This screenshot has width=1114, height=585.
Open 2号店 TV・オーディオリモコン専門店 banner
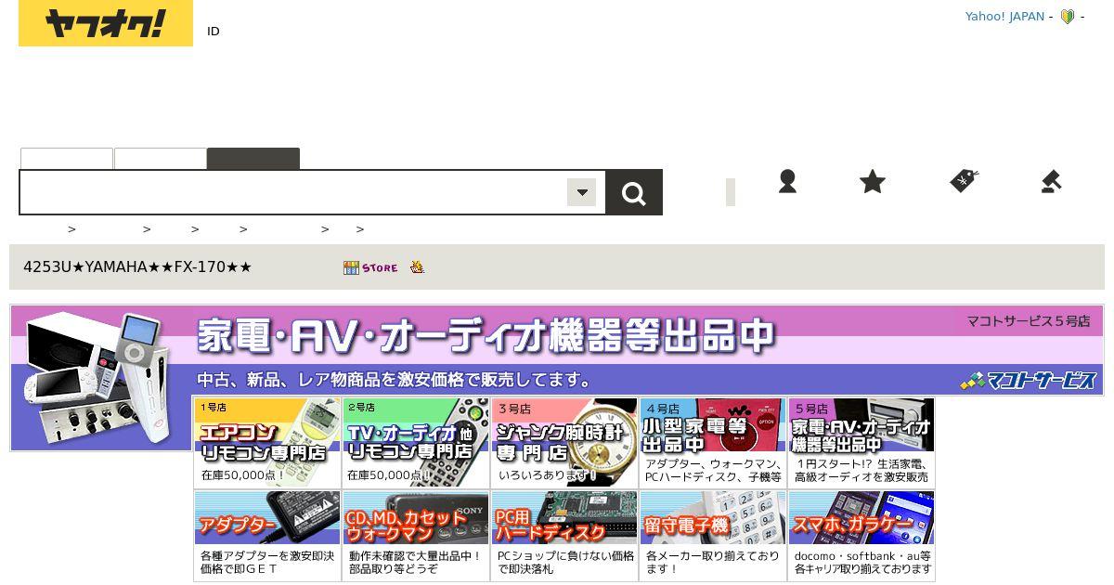coord(416,443)
